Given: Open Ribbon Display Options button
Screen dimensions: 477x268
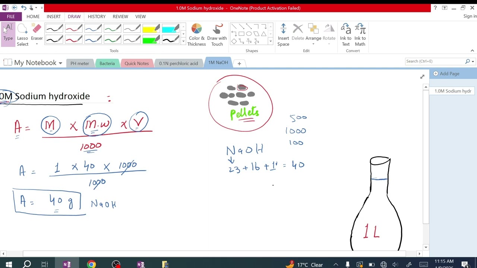Looking at the screenshot, I should coord(445,8).
